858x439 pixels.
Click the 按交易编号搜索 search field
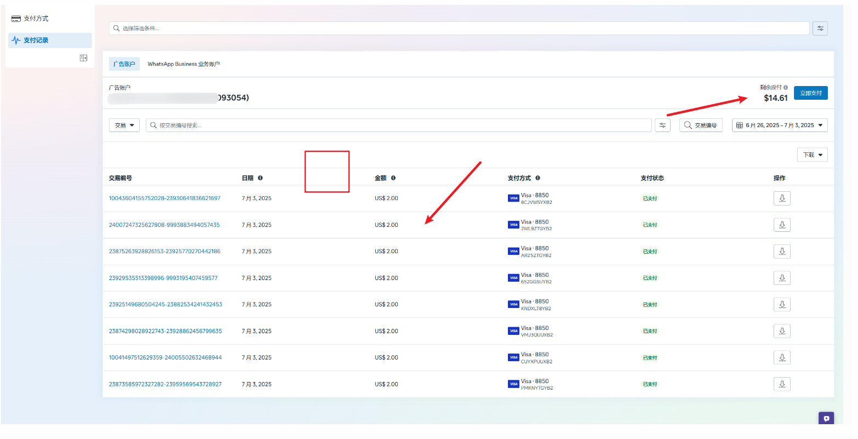(x=398, y=126)
